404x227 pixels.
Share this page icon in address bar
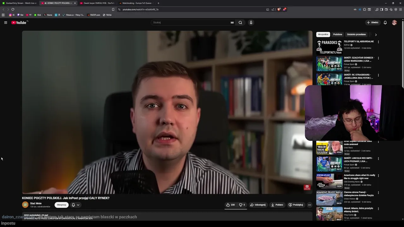coord(273,9)
